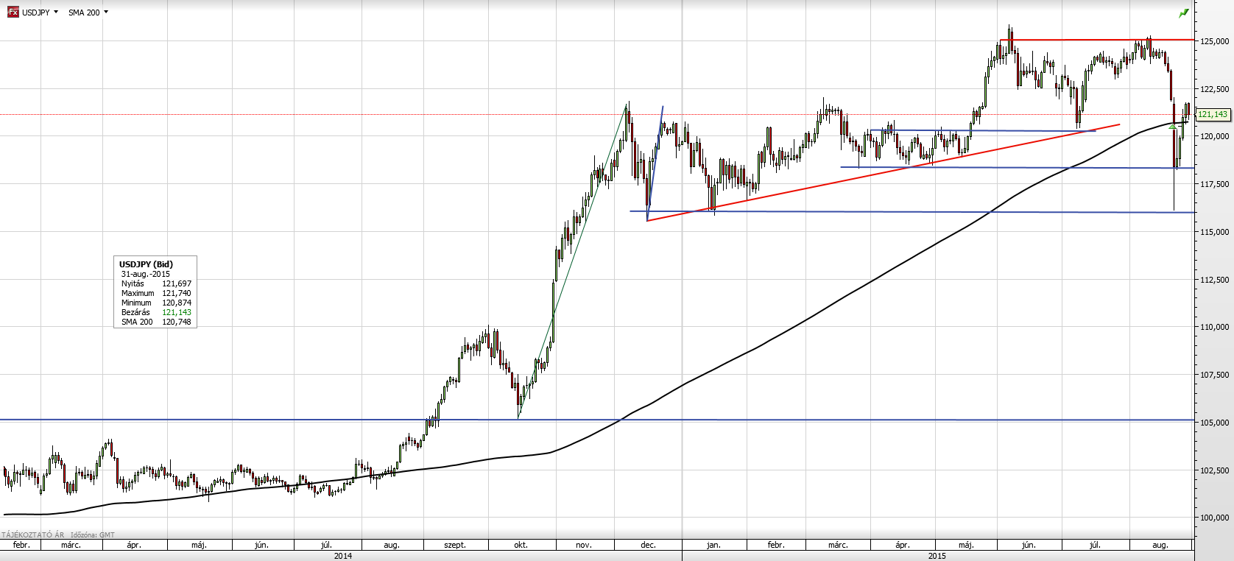The height and width of the screenshot is (561, 1234).
Task: Click the aug. month label under 2014
Action: pyautogui.click(x=392, y=545)
